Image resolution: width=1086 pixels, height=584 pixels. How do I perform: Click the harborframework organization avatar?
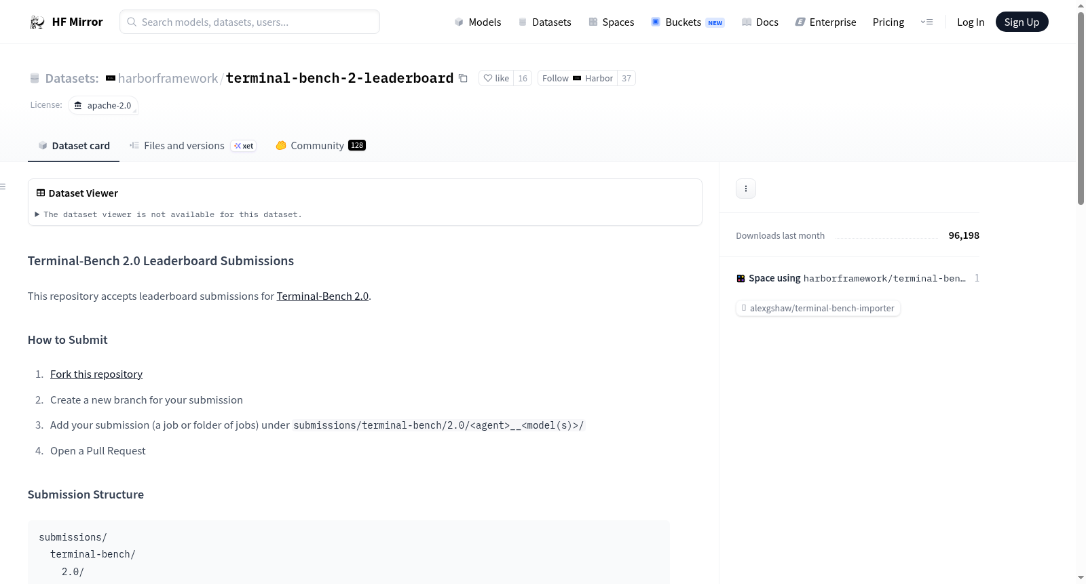click(x=111, y=79)
